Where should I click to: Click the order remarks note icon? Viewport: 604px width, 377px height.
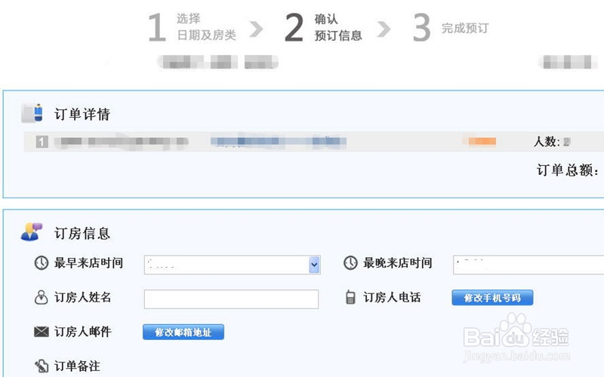(x=41, y=366)
